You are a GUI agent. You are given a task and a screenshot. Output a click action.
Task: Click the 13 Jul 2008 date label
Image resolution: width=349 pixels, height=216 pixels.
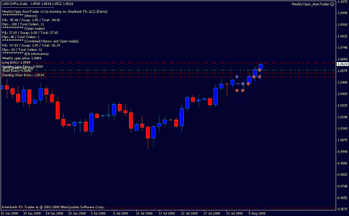click(144, 214)
